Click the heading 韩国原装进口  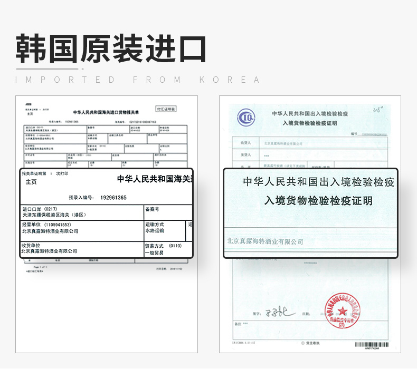tap(111, 48)
